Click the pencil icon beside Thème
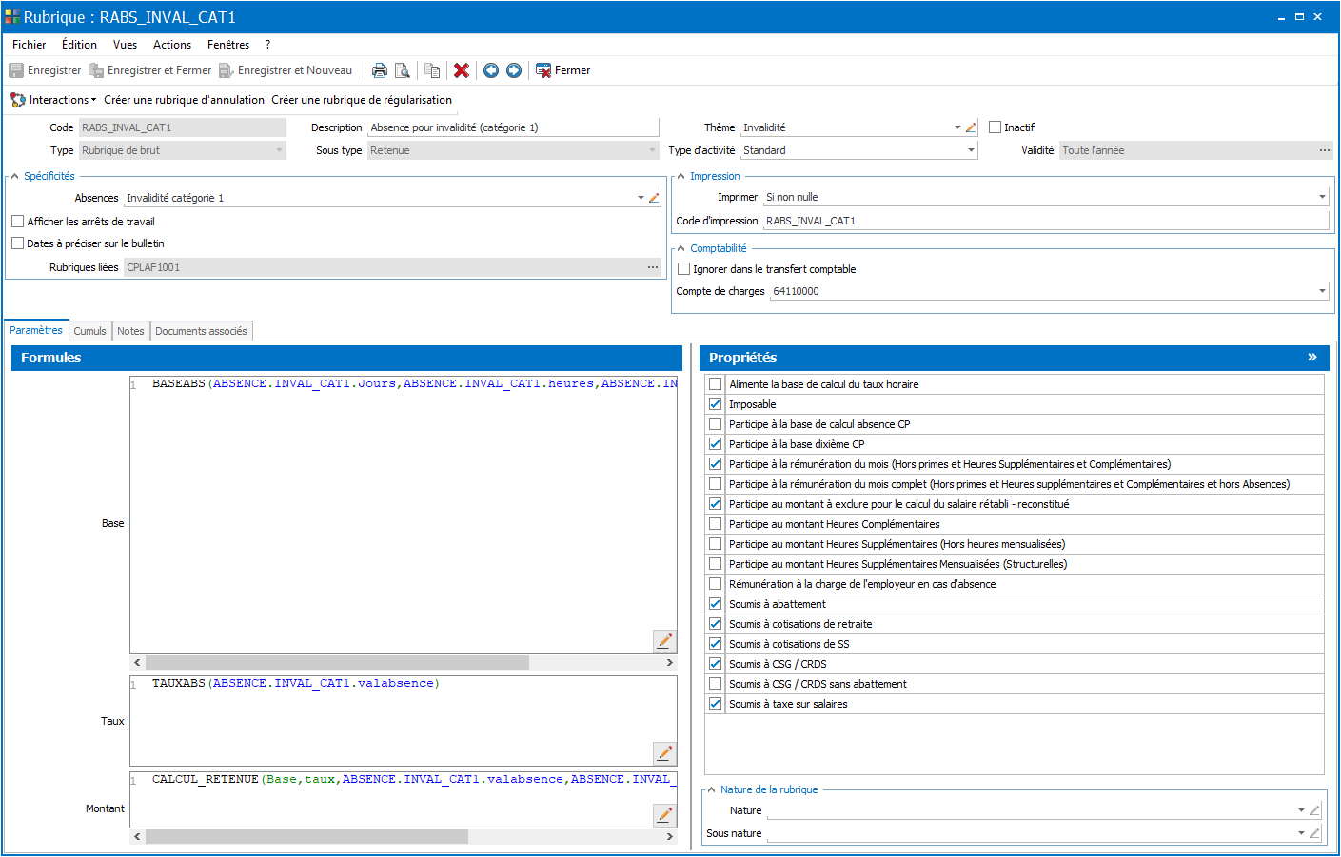This screenshot has width=1341, height=857. coord(971,127)
